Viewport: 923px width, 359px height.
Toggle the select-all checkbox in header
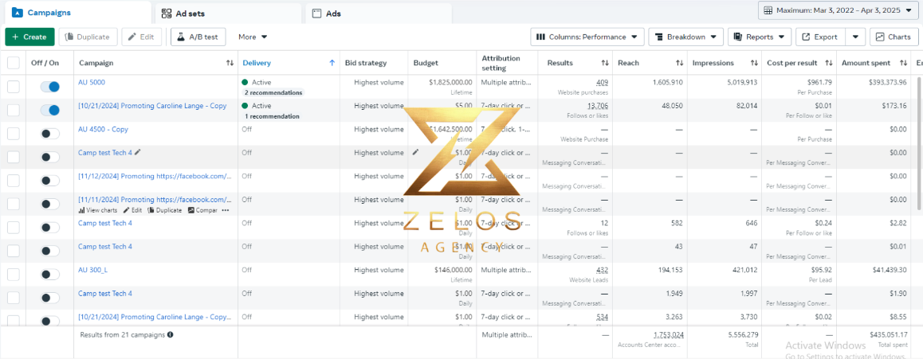pos(13,63)
